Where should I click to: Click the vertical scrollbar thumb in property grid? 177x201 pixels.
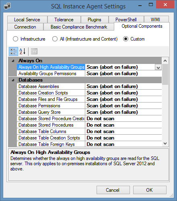point(165,74)
